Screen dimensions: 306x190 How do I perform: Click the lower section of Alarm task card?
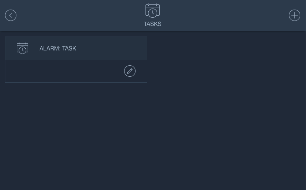pos(64,71)
